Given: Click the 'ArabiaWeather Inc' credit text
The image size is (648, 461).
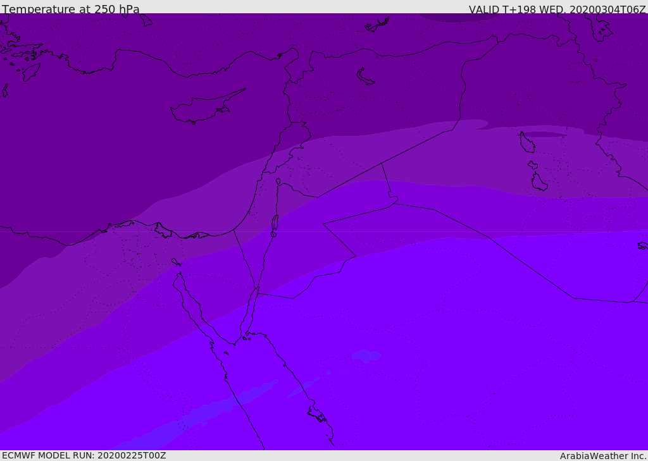Looking at the screenshot, I should [602, 456].
